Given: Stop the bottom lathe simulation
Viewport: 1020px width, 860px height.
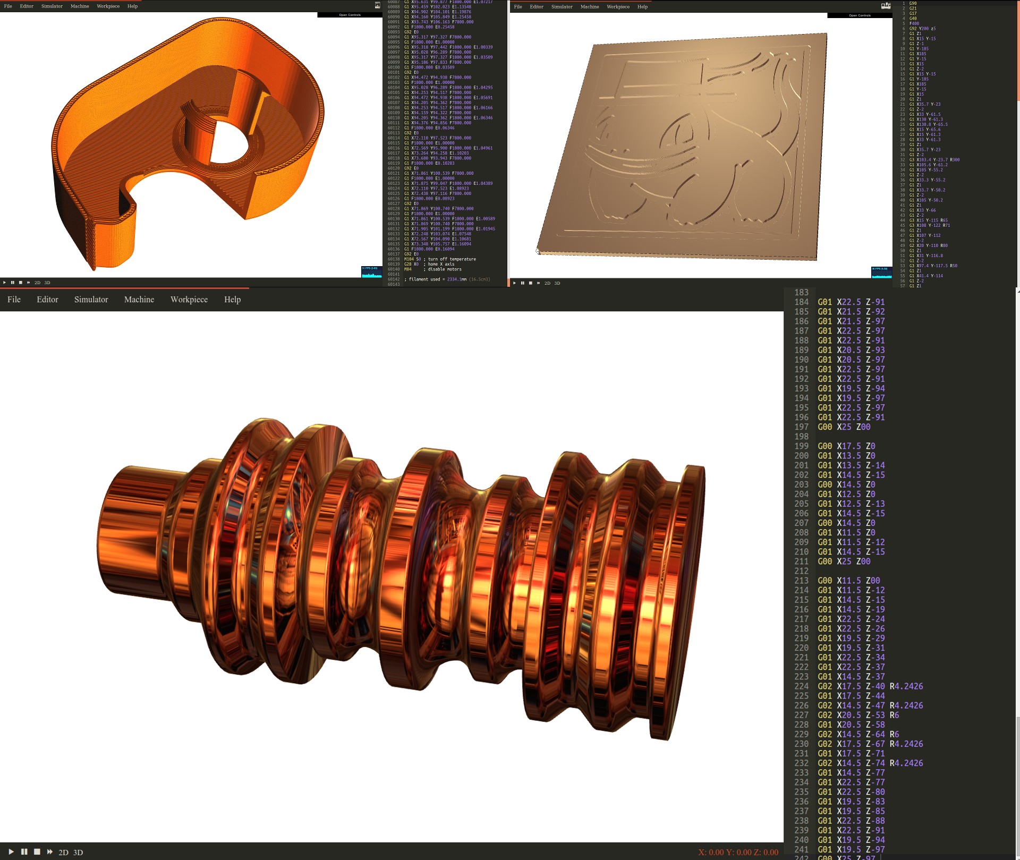Looking at the screenshot, I should [x=37, y=852].
